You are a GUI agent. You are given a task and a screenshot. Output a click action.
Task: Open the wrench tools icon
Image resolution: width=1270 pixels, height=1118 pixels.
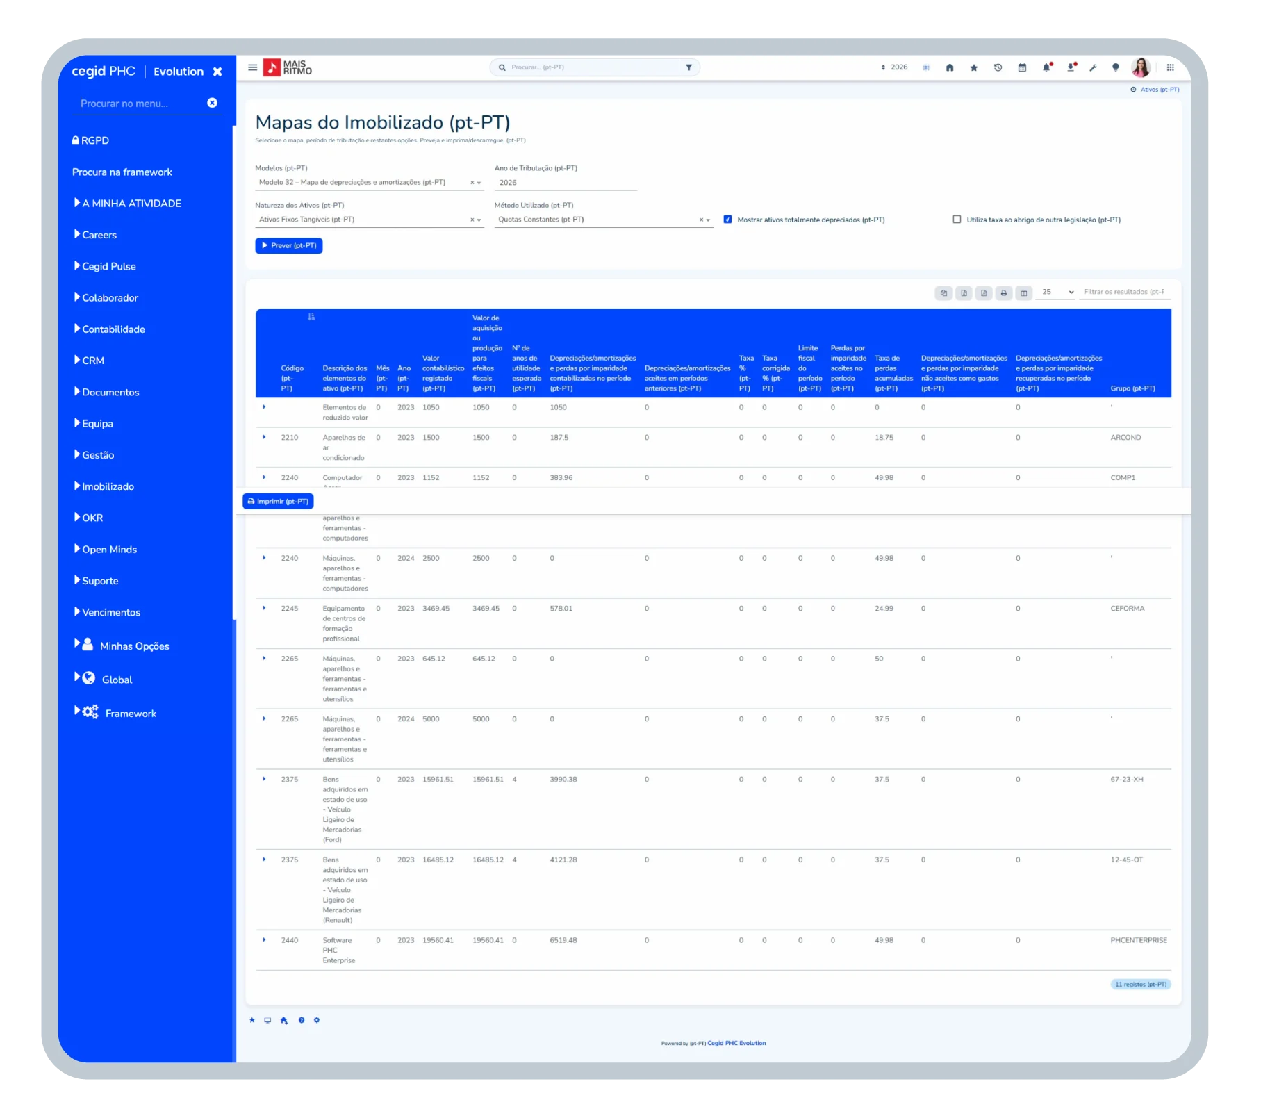point(1093,67)
